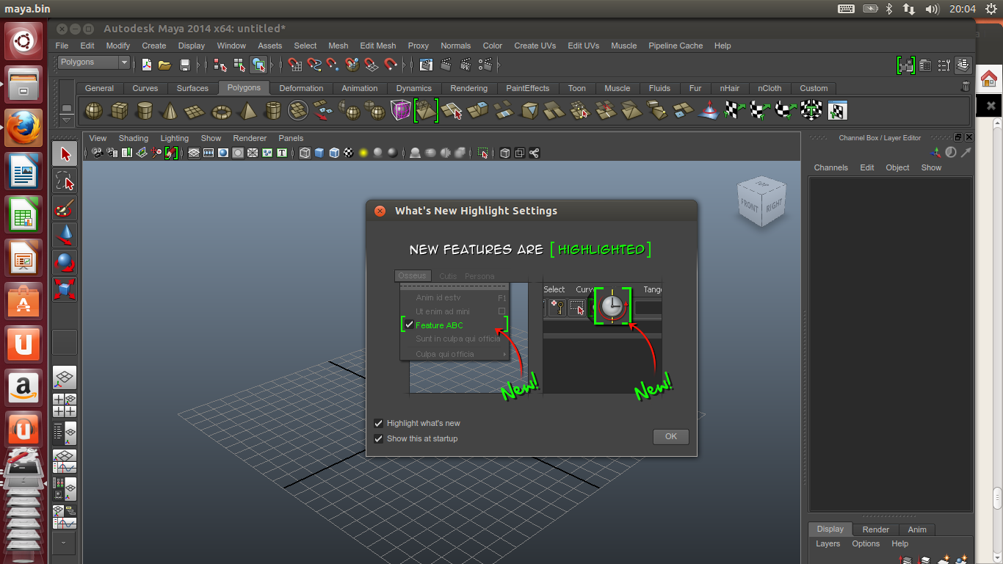This screenshot has height=564, width=1003.
Task: Click the Open Scene folder icon
Action: pyautogui.click(x=165, y=65)
